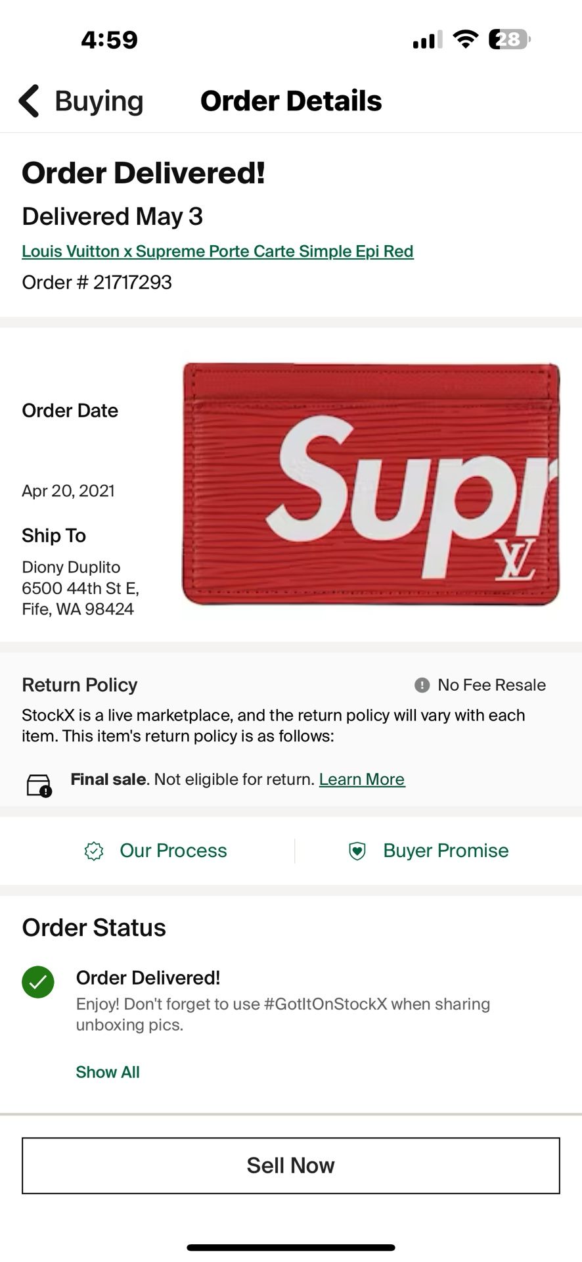Tap the Wi-Fi icon in status bar
The image size is (582, 1262).
(464, 39)
